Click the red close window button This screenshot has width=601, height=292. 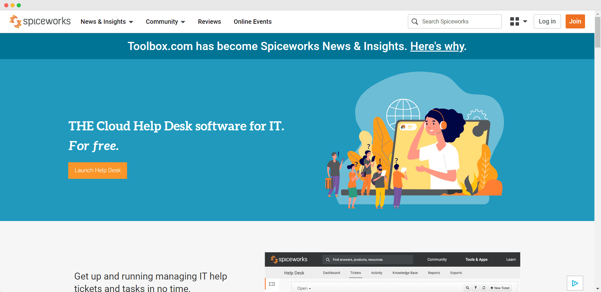pyautogui.click(x=6, y=5)
